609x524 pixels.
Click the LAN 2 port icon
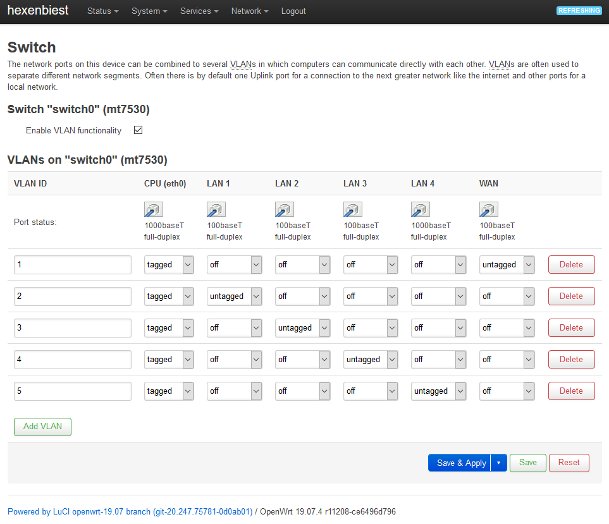[285, 210]
